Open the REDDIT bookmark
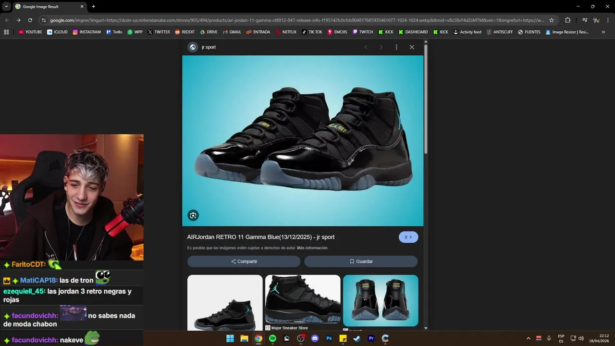This screenshot has height=346, width=615. pos(185,32)
